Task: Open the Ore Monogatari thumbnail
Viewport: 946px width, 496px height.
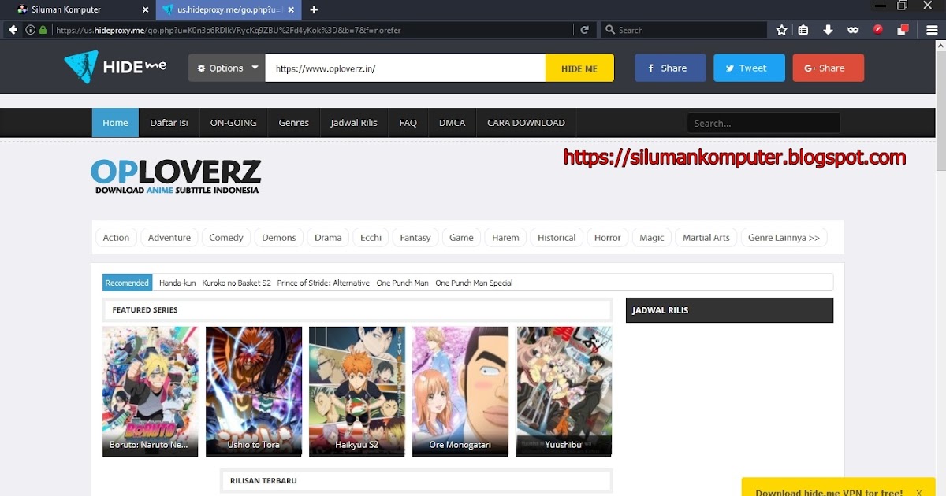Action: pyautogui.click(x=460, y=391)
